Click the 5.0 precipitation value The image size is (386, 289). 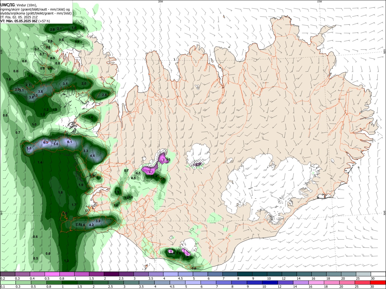tap(56, 144)
